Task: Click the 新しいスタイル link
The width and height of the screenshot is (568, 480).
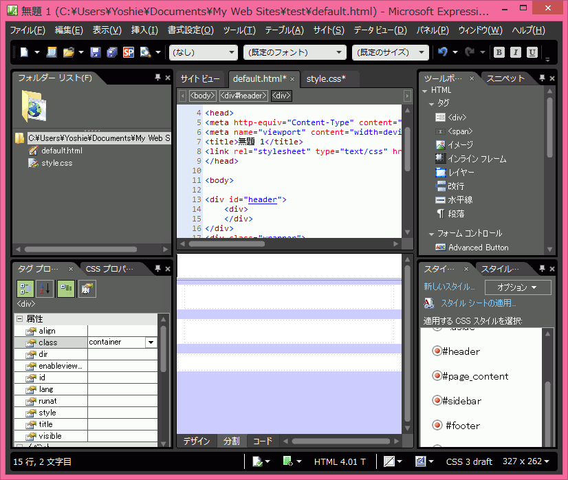Action: 449,287
